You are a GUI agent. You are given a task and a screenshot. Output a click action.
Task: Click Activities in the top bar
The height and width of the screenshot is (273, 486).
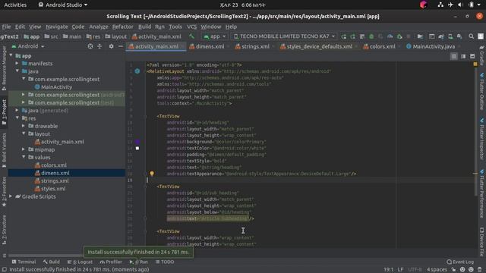[x=15, y=5]
